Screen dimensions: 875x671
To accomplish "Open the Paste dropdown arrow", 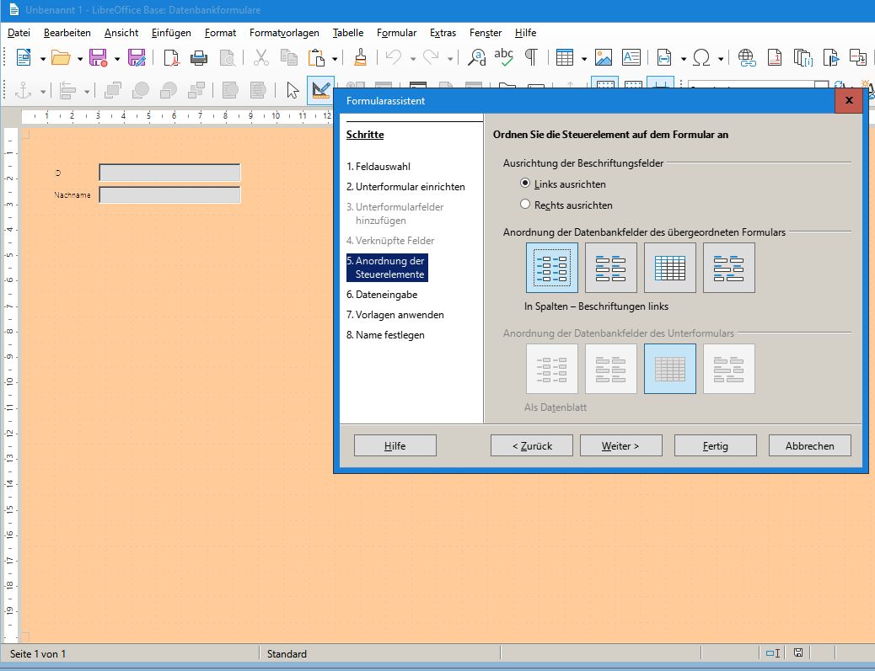I will pyautogui.click(x=335, y=59).
